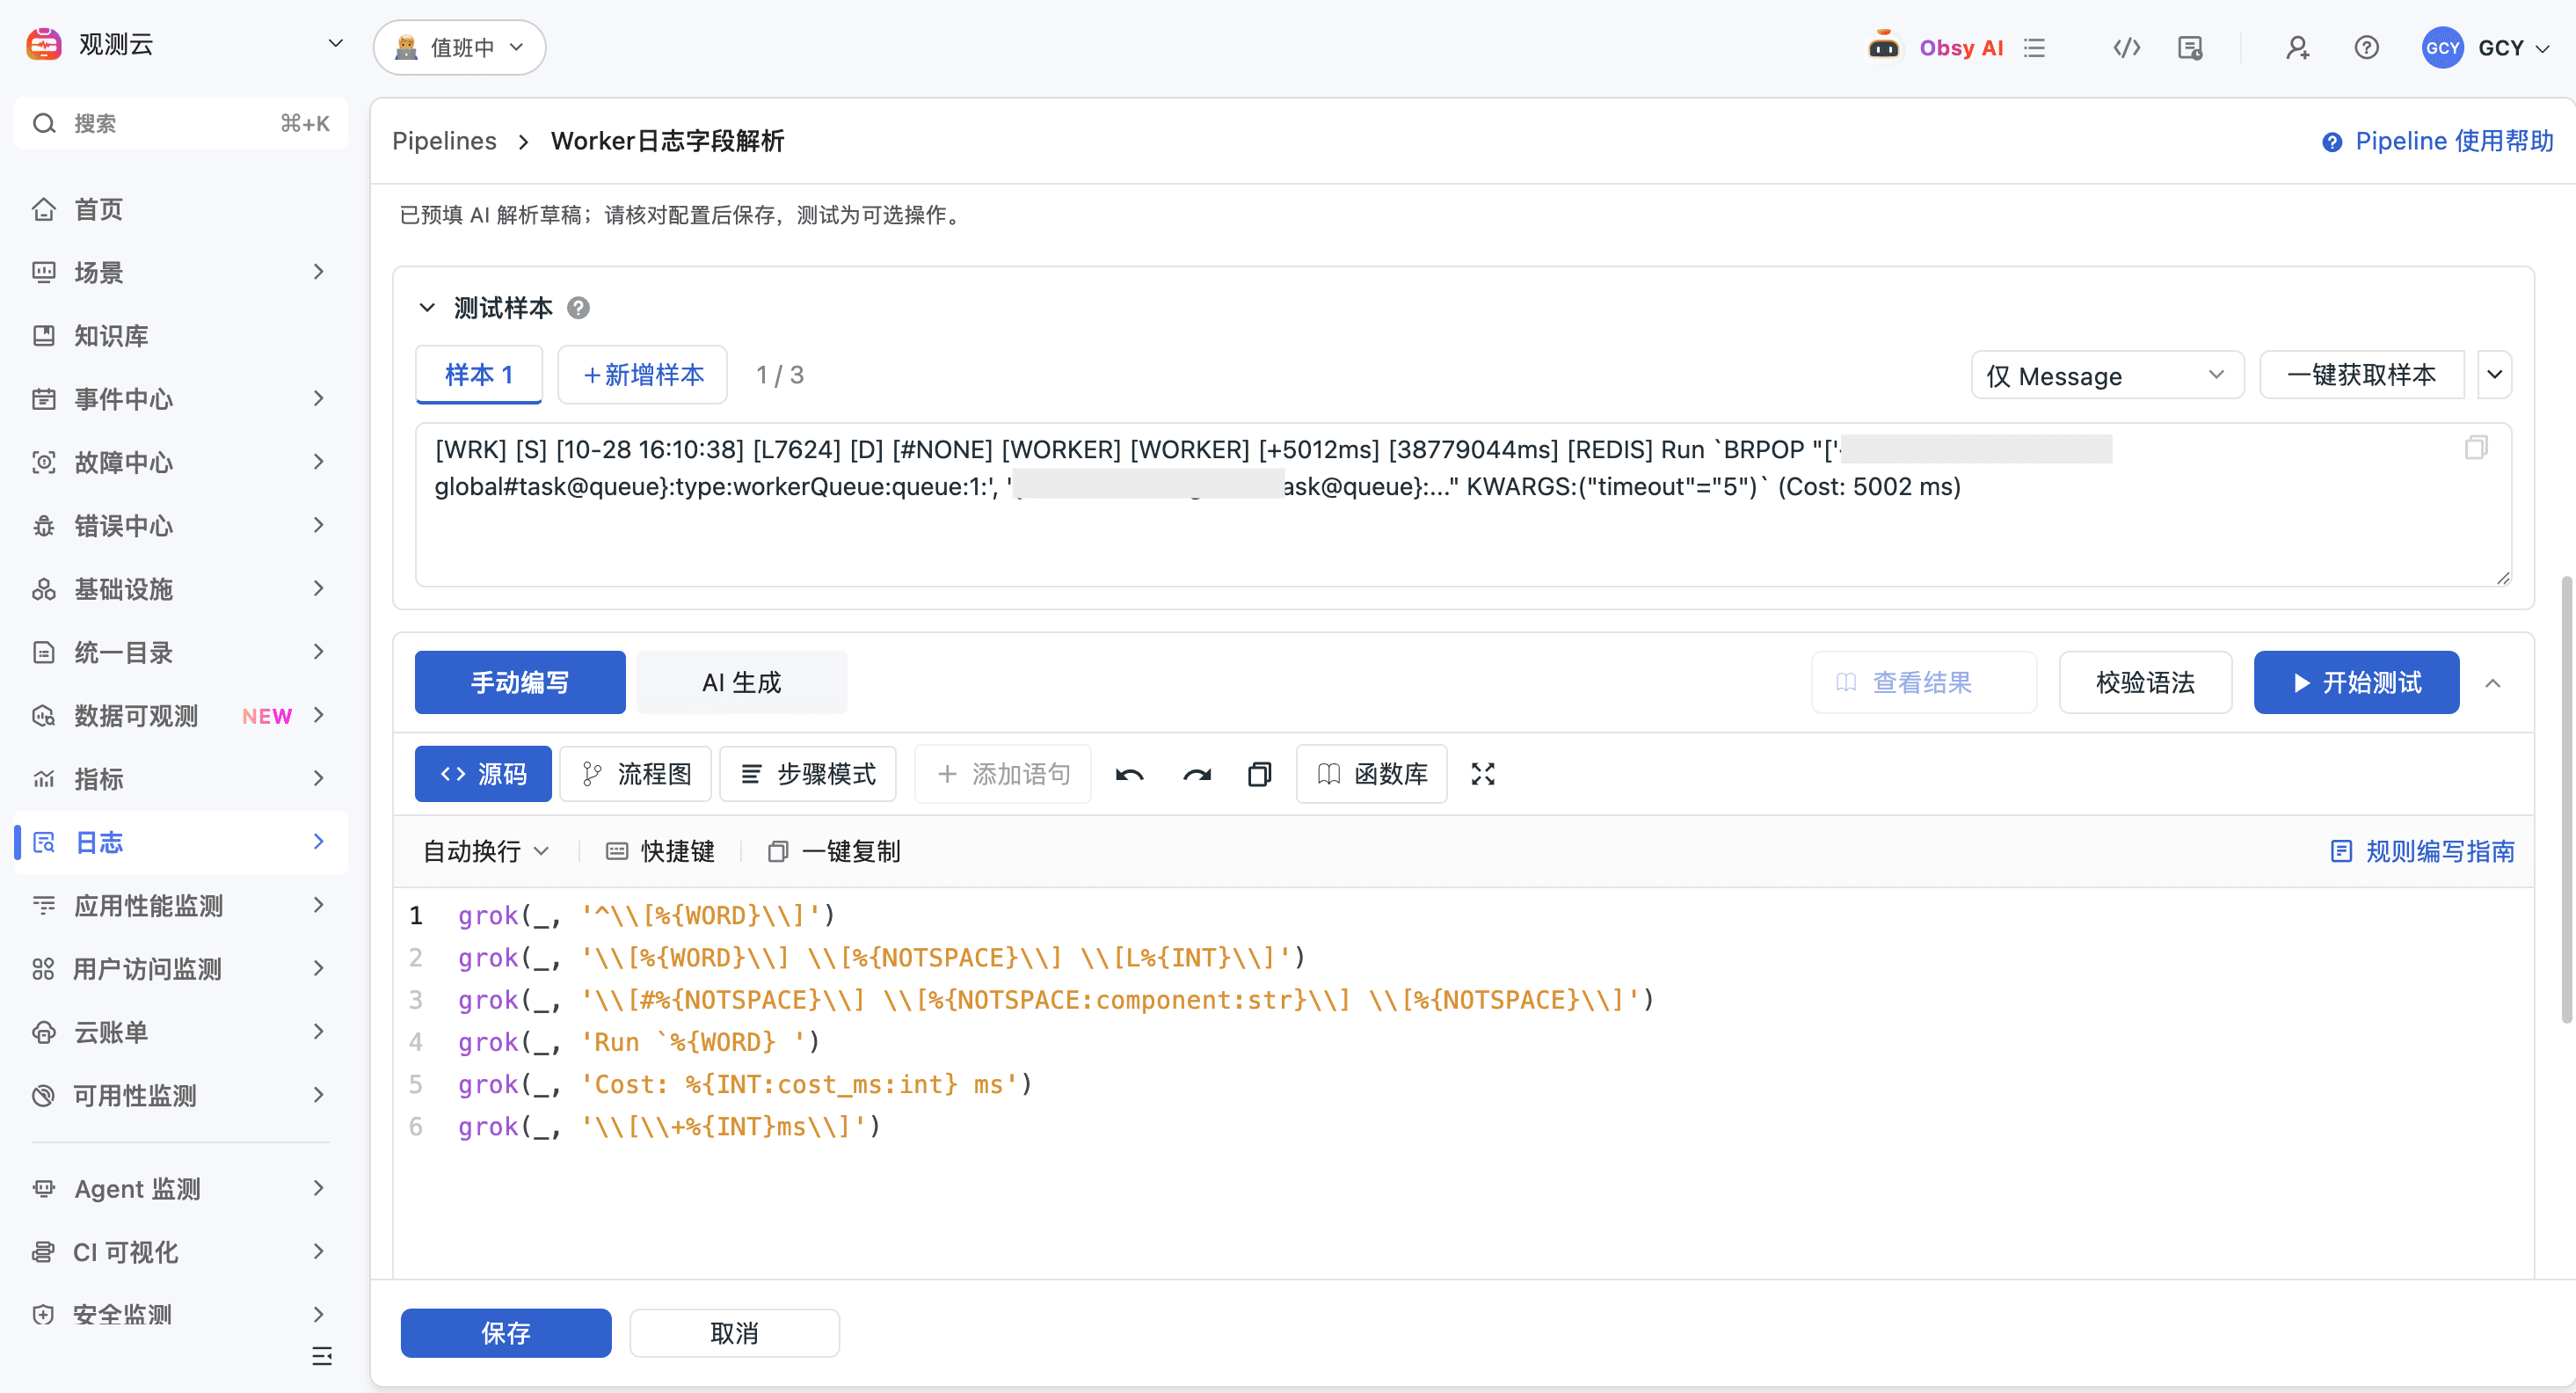Image resolution: width=2576 pixels, height=1393 pixels.
Task: Click the 取消 button
Action: pos(734,1333)
